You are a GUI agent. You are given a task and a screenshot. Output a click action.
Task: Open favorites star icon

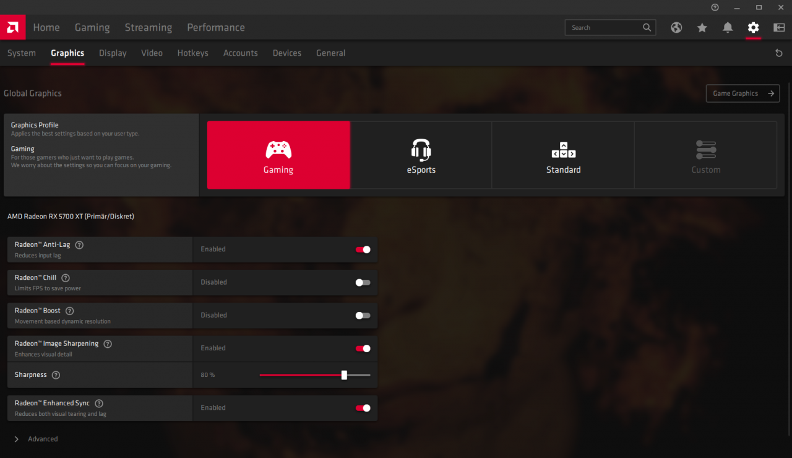tap(702, 27)
